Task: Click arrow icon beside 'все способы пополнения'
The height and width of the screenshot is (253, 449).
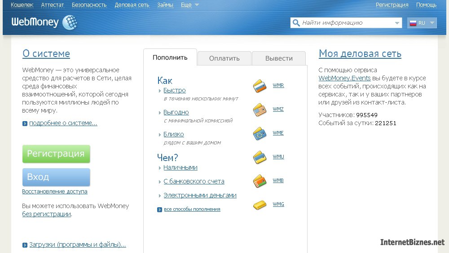Action: (x=159, y=209)
